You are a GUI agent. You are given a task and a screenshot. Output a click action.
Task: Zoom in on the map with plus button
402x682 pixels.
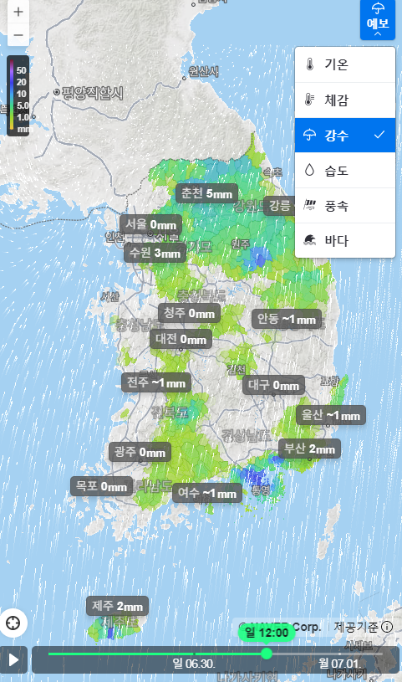click(x=18, y=12)
